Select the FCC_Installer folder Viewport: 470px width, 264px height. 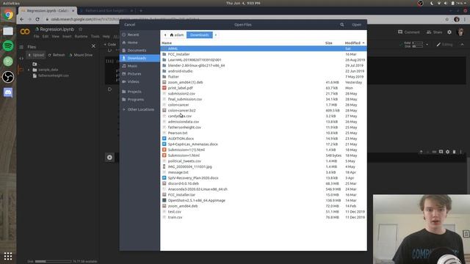[x=264, y=54]
